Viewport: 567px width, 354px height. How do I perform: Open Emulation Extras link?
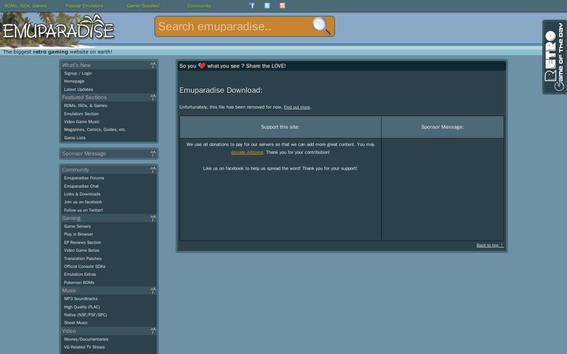80,274
